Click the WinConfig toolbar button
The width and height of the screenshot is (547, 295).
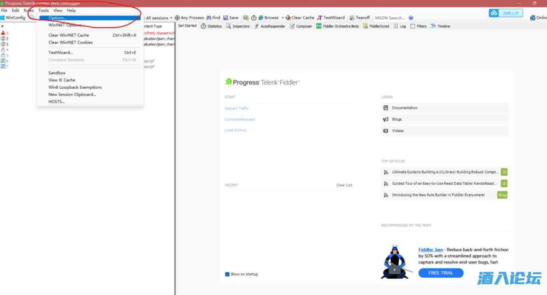13,18
